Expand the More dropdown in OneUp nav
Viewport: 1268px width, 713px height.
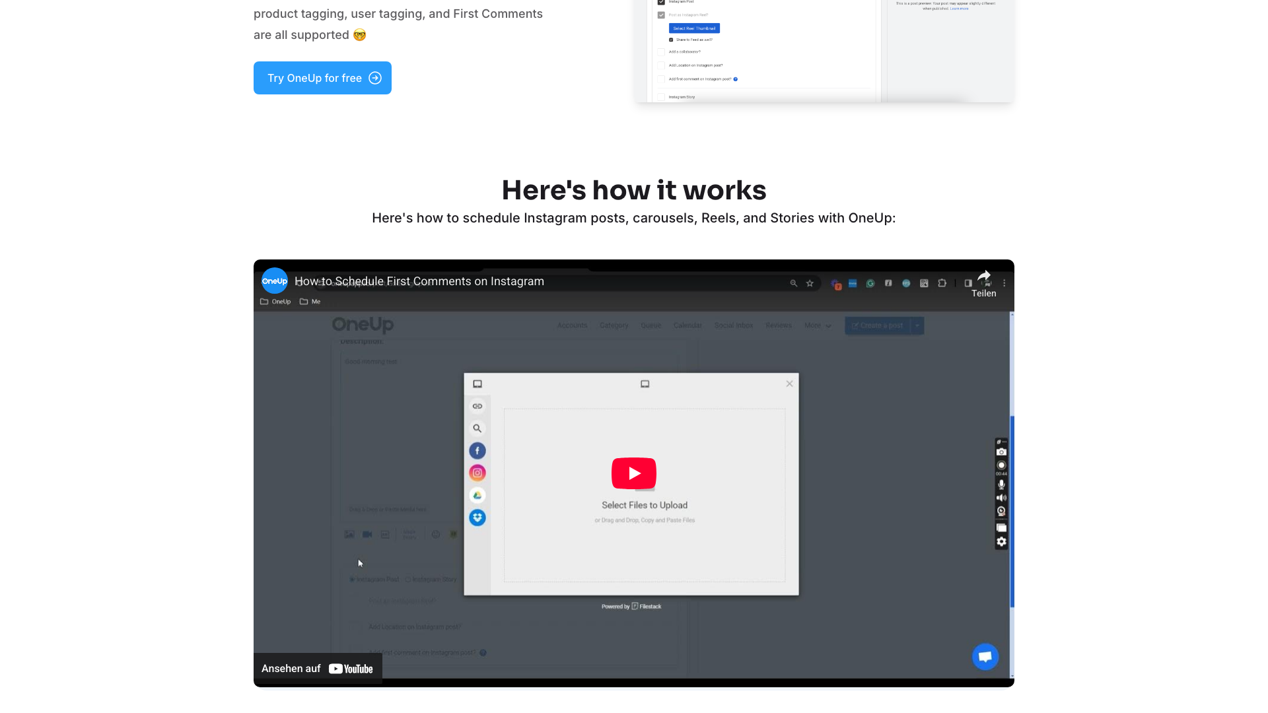pos(818,325)
